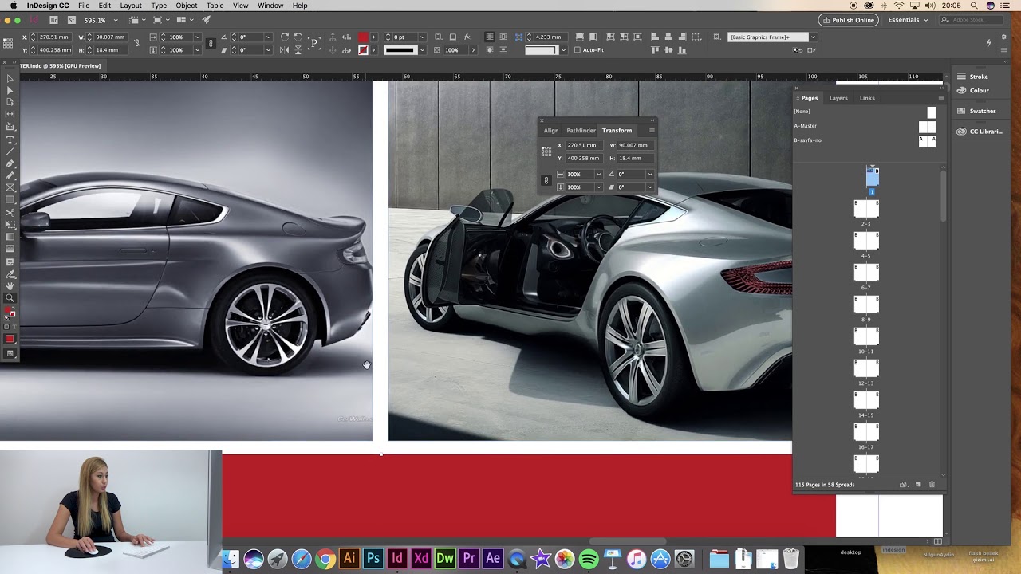Open rotation angle dropdown in Transform panel

pos(650,174)
